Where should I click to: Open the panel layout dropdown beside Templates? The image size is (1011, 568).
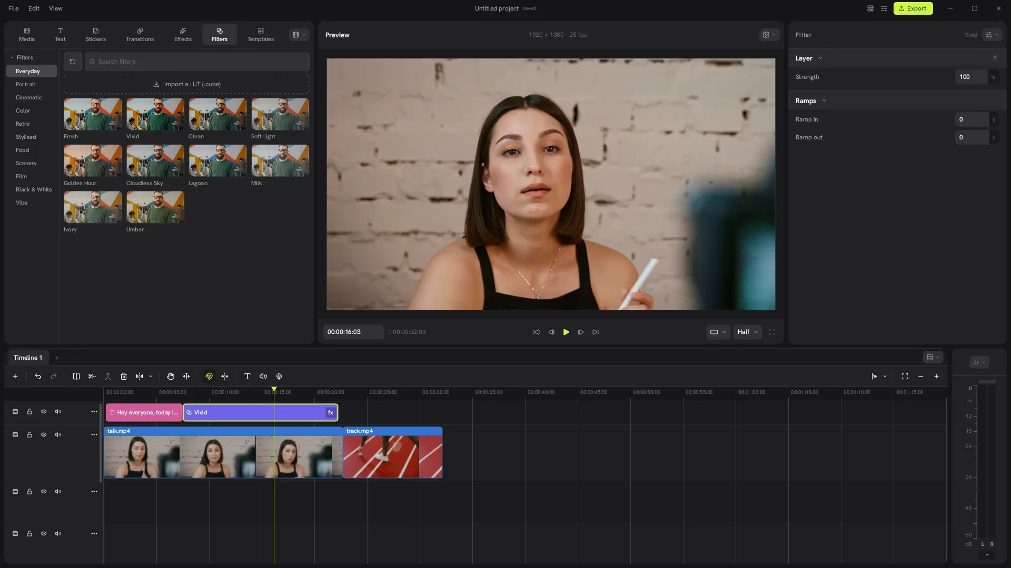pos(299,35)
